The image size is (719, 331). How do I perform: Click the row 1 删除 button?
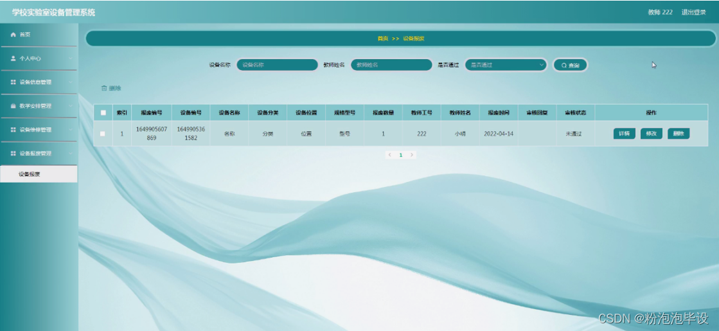click(x=679, y=134)
